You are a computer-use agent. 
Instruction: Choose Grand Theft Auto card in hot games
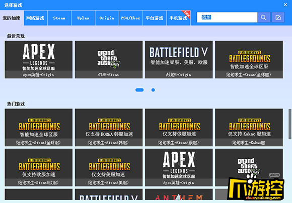(x=249, y=167)
